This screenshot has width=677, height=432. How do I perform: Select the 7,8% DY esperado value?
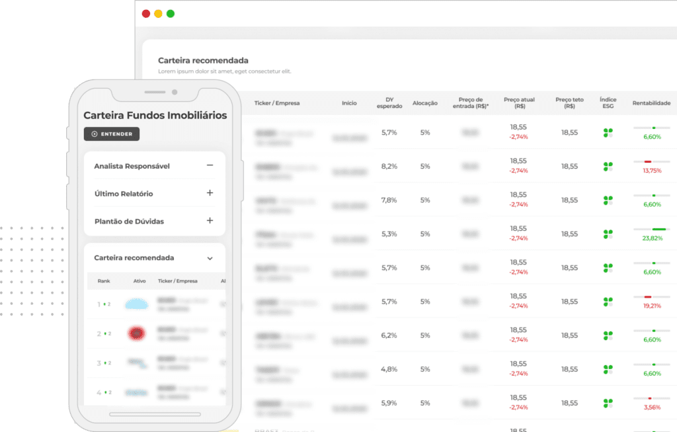pos(389,200)
